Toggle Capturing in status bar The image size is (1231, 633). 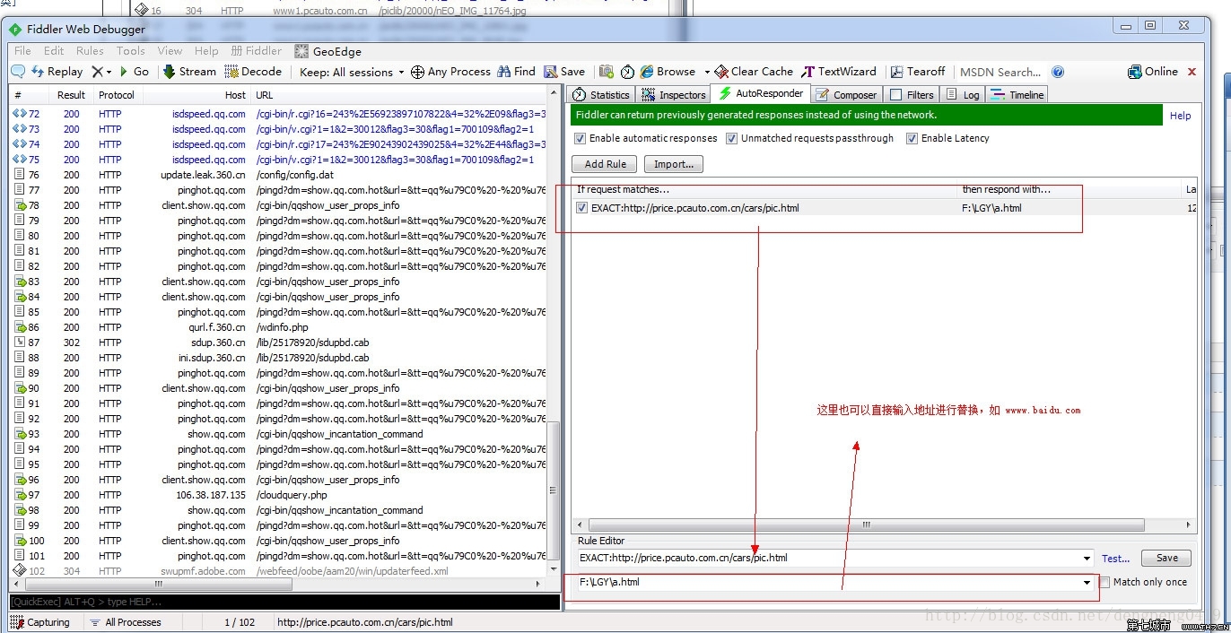[x=40, y=622]
